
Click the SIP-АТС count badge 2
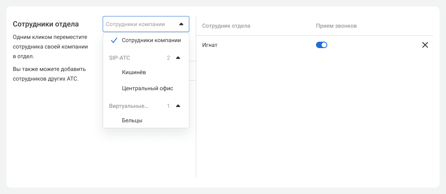click(x=168, y=58)
